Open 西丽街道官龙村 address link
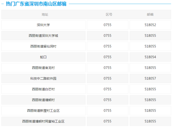 click(43, 68)
